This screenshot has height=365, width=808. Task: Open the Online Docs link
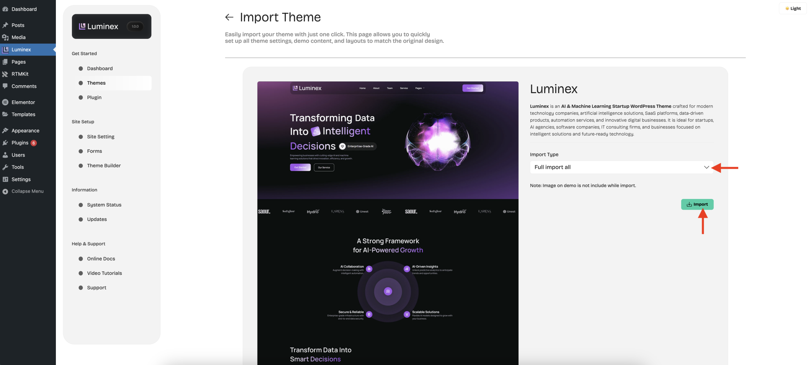[x=101, y=259]
